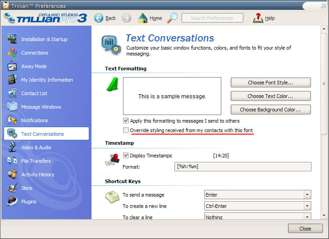Click the scrollbar up arrow
This screenshot has height=239, width=329.
point(324,28)
